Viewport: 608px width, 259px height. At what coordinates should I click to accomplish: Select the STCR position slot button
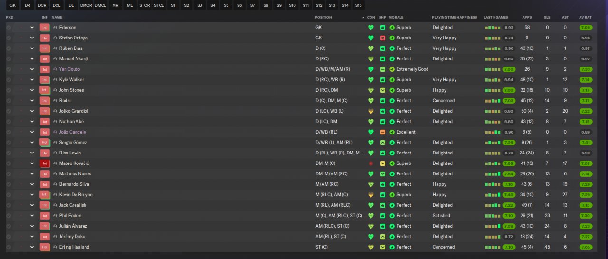(x=144, y=5)
